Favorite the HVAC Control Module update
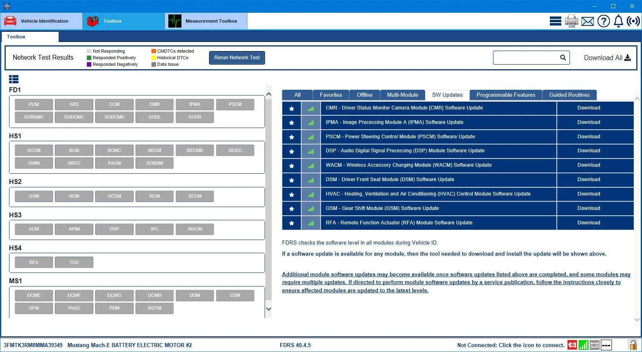Image resolution: width=642 pixels, height=352 pixels. pos(291,194)
